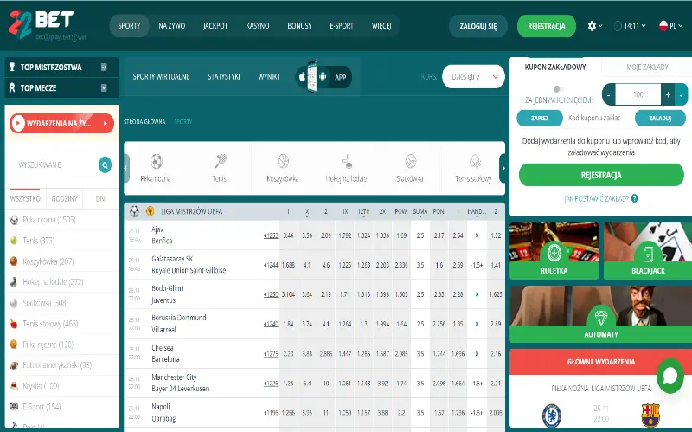Screen dimensions: 692x432
Task: Click the Liga Mistrzów UEFA badge icon
Action: coord(150,211)
